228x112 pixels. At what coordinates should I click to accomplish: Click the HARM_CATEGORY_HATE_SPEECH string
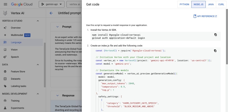tap(140, 103)
